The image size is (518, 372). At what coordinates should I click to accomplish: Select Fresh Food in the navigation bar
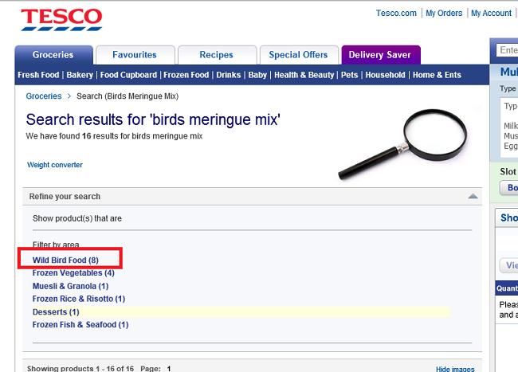pos(38,75)
